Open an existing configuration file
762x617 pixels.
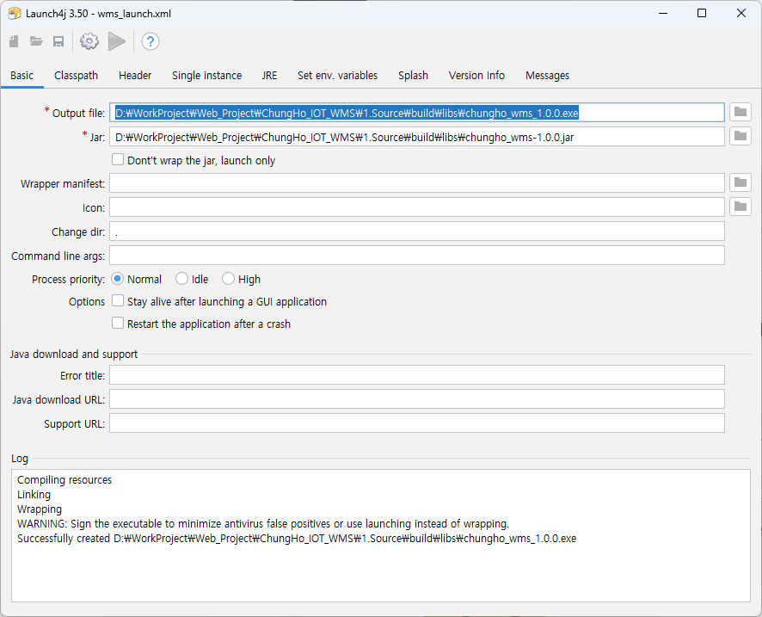pyautogui.click(x=34, y=41)
